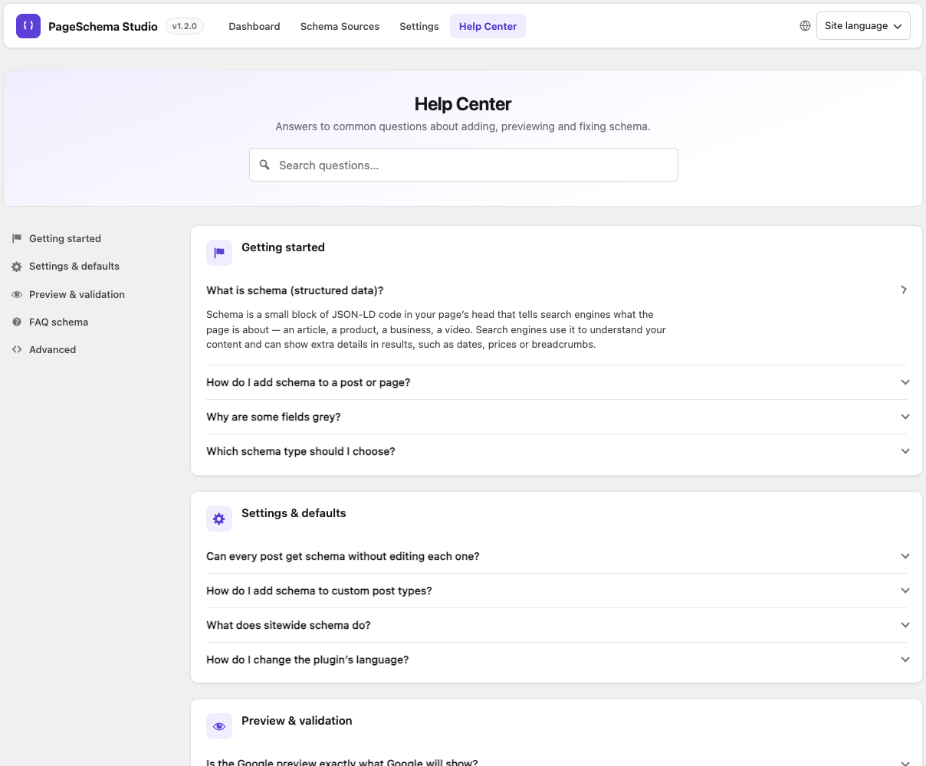Expand the 'Why are some fields grey?' question

click(x=557, y=417)
